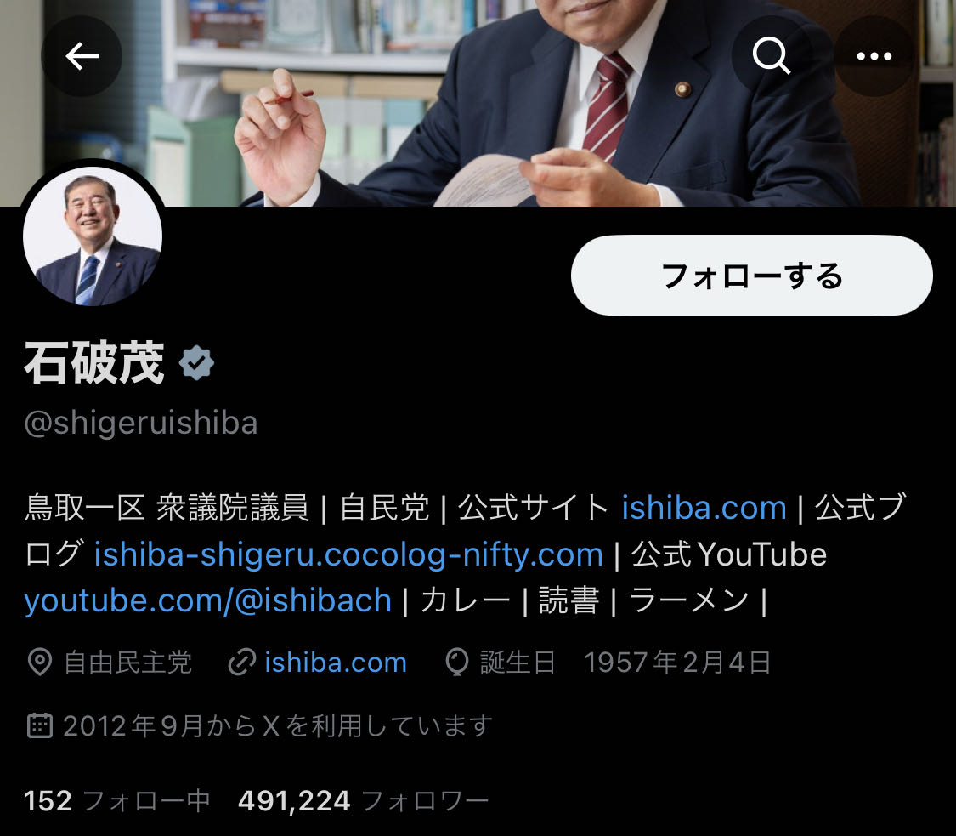Tap the link chain icon
Screen dimensions: 956x836
point(241,663)
